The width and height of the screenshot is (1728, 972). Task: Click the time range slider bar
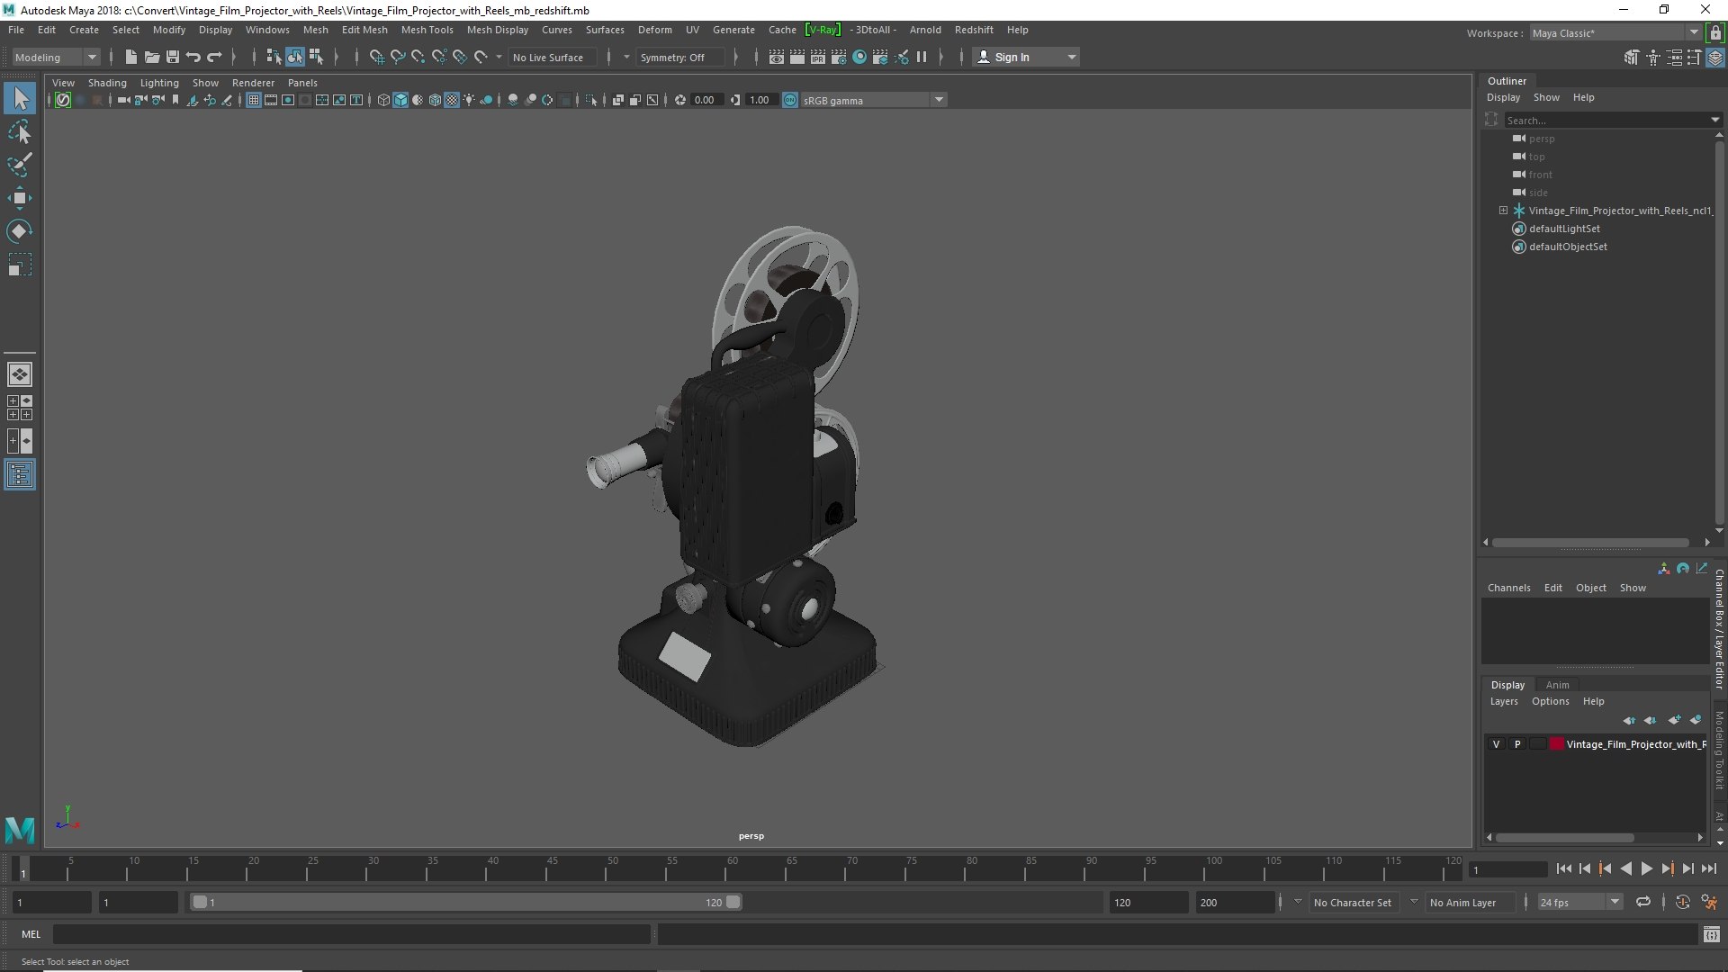pos(465,902)
